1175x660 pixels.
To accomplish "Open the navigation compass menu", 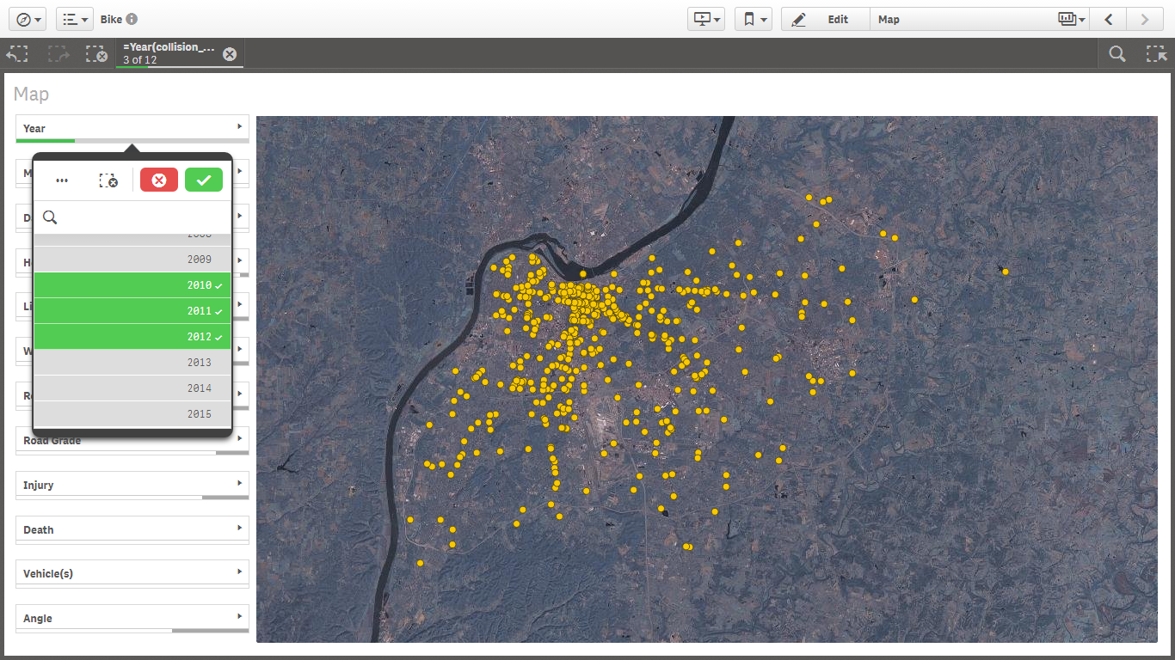I will 29,19.
